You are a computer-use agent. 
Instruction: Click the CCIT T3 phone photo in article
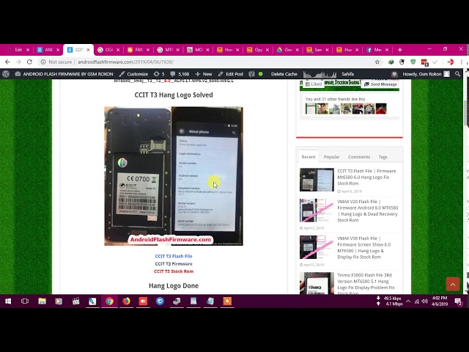(x=174, y=176)
